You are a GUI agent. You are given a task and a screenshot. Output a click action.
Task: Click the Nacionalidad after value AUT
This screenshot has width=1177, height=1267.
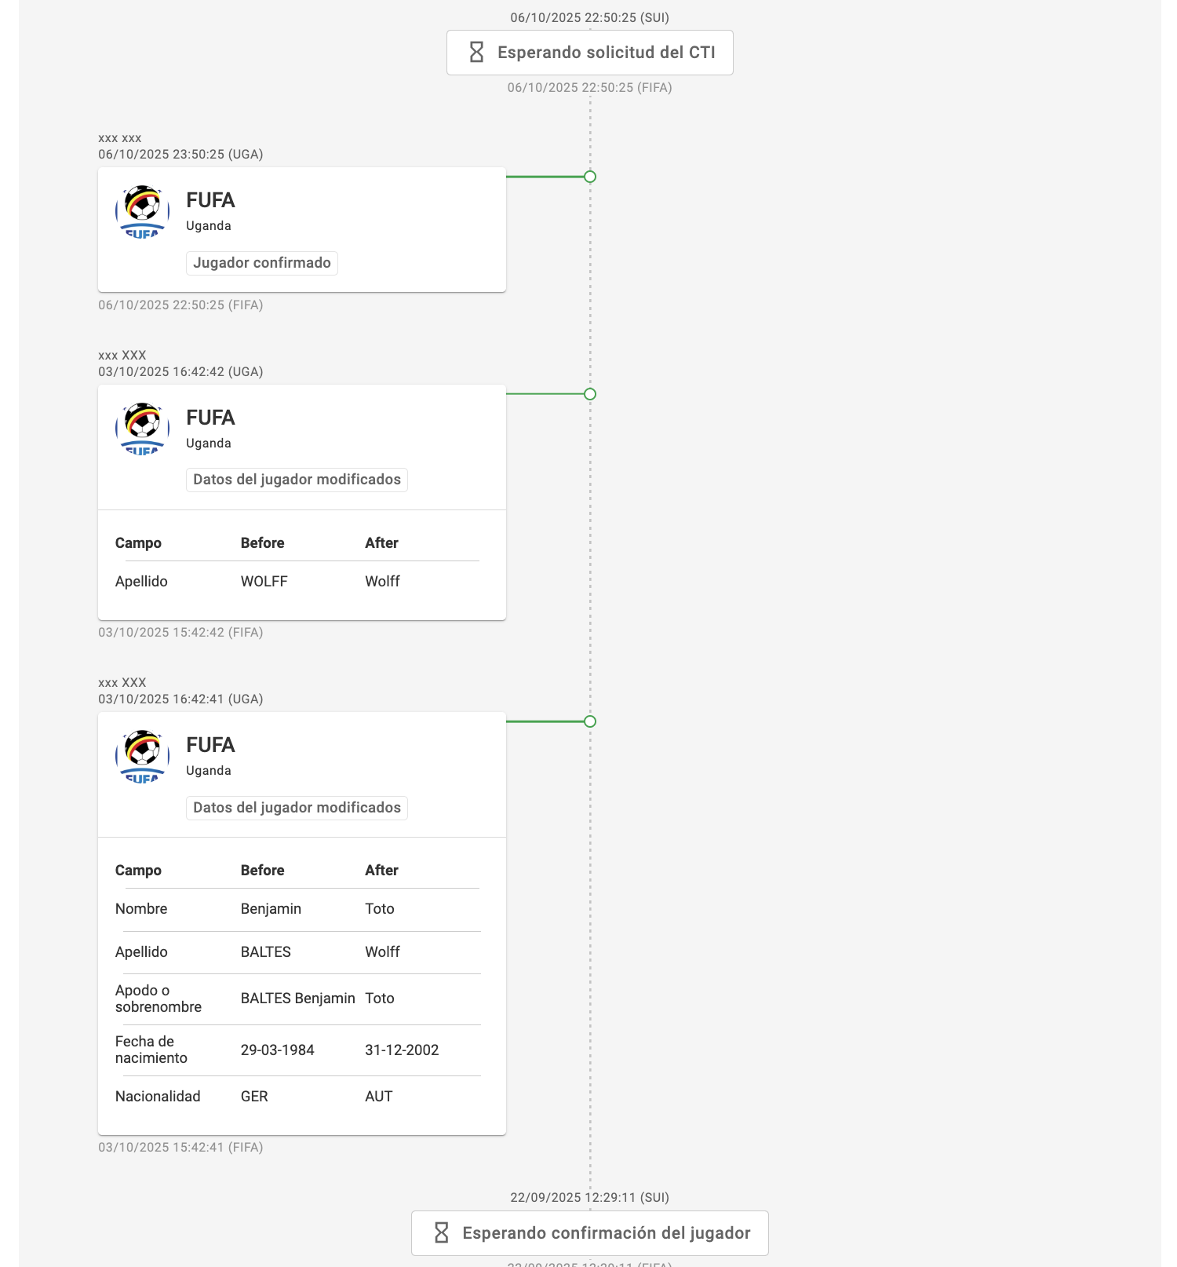(x=378, y=1097)
